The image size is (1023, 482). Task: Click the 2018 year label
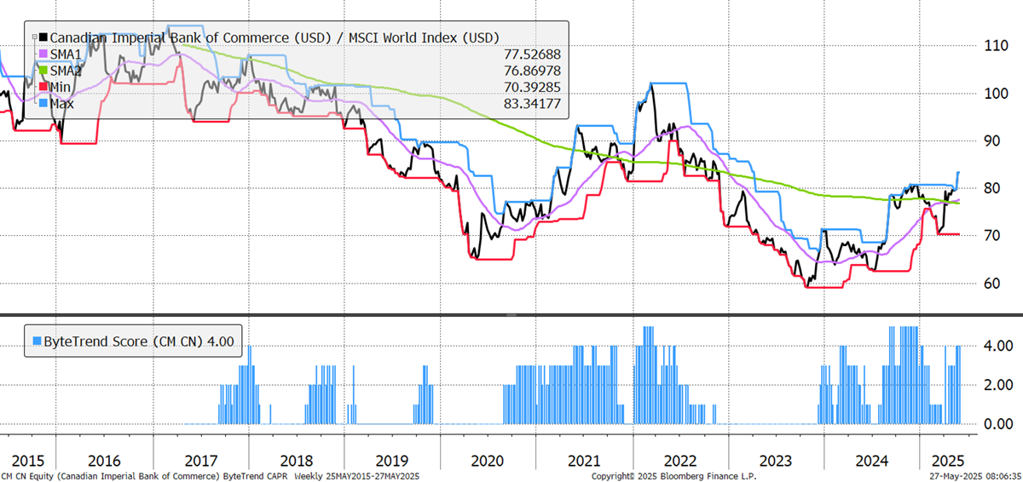click(296, 460)
